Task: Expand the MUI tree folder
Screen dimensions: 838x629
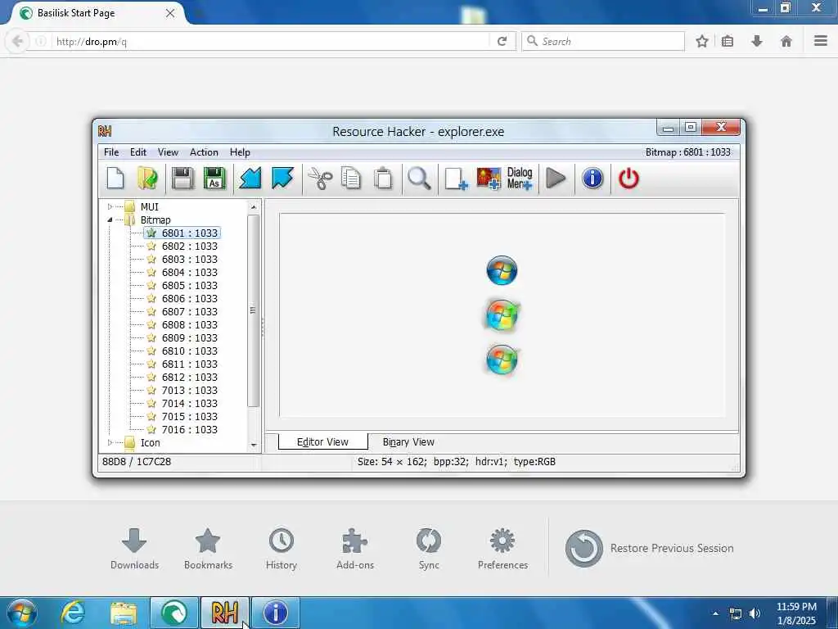Action: (x=110, y=206)
